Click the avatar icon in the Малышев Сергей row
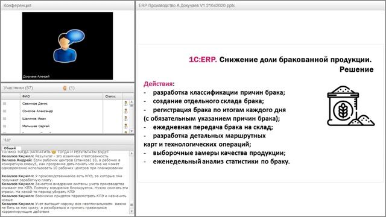Image resolution: width=386 pixels, height=217 pixels. (x=126, y=126)
